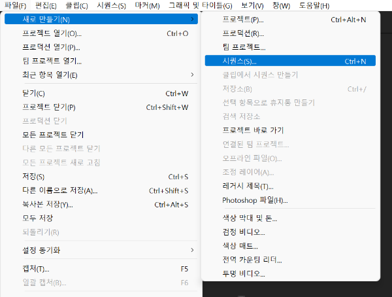Select 프로젝트(P)... in the new submenu
The height and width of the screenshot is (297, 392).
(290, 19)
